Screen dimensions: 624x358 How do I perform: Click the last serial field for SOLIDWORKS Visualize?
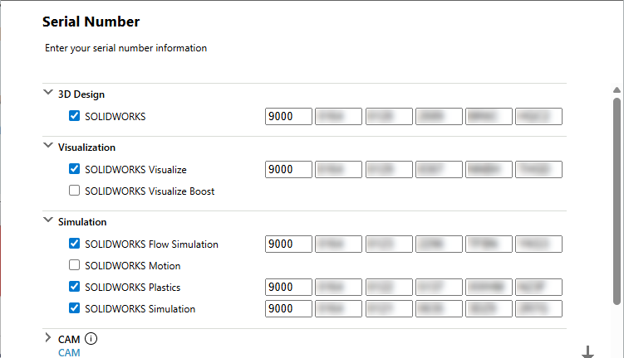click(539, 170)
